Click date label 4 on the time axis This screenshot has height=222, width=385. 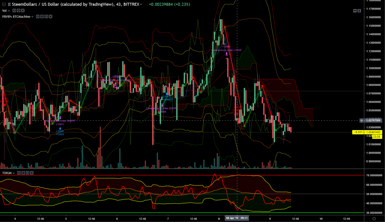pos(15,219)
